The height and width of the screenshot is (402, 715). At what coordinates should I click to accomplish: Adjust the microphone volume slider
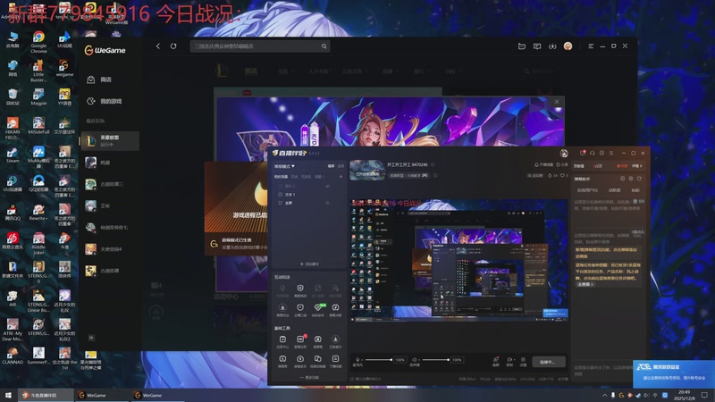[x=378, y=360]
